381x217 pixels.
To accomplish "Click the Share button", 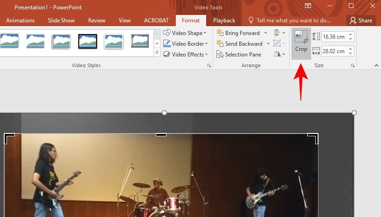I will coord(361,21).
